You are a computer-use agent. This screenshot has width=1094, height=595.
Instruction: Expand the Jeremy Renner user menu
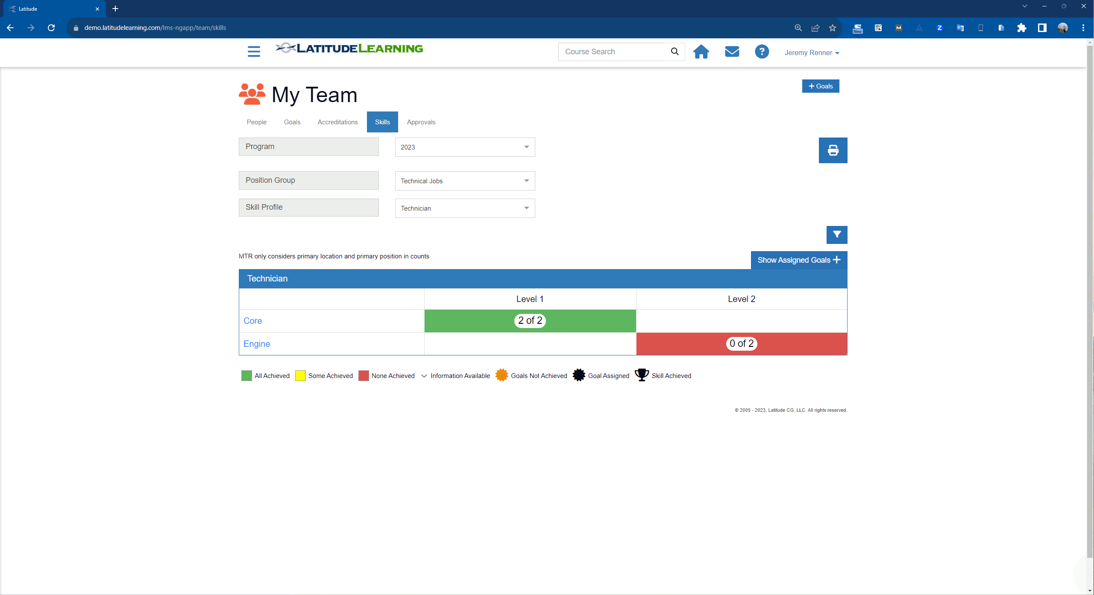click(811, 53)
